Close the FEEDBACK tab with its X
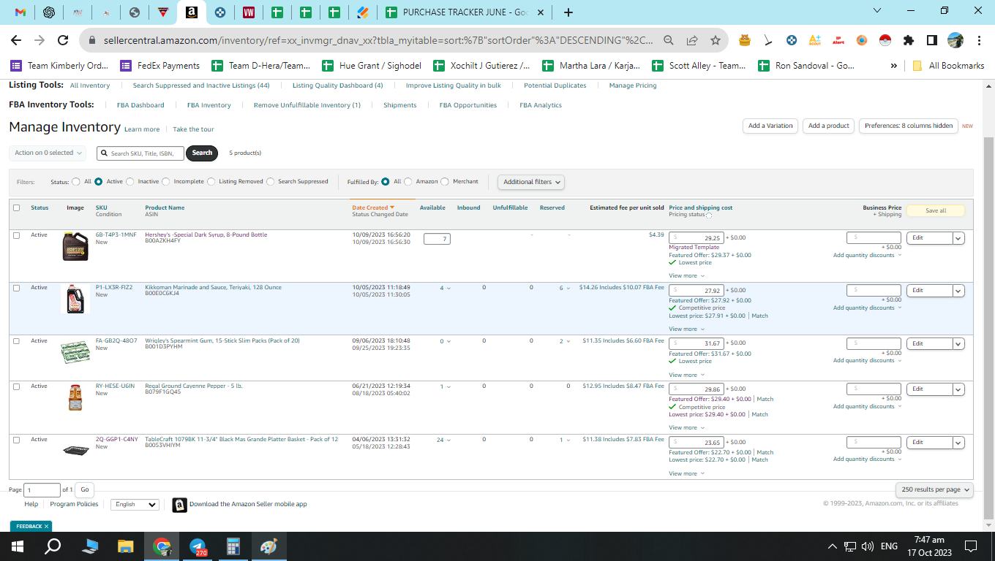This screenshot has height=561, width=995. click(x=46, y=527)
